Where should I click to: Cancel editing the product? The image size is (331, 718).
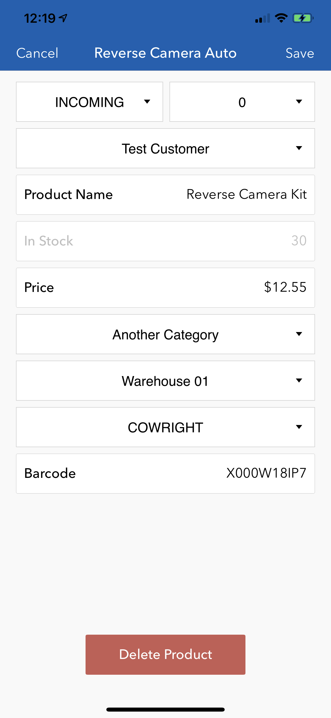click(x=37, y=53)
